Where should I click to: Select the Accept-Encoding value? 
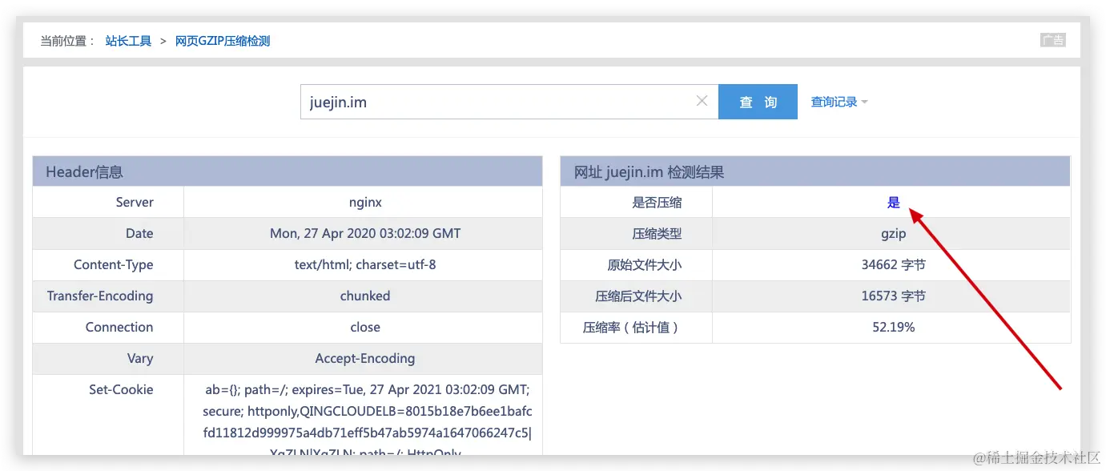(x=365, y=359)
